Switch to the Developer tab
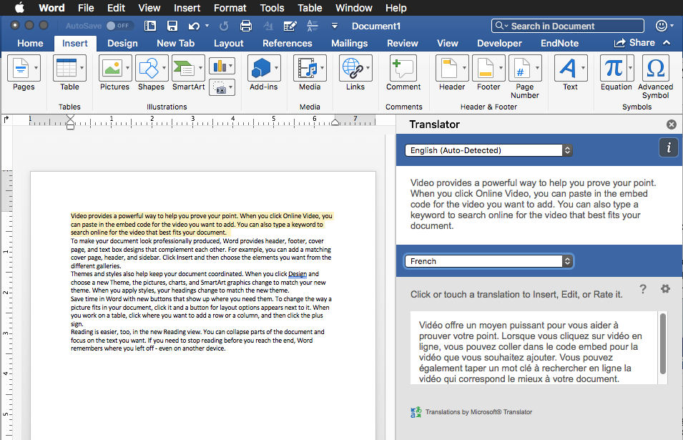The width and height of the screenshot is (683, 440). coord(499,43)
